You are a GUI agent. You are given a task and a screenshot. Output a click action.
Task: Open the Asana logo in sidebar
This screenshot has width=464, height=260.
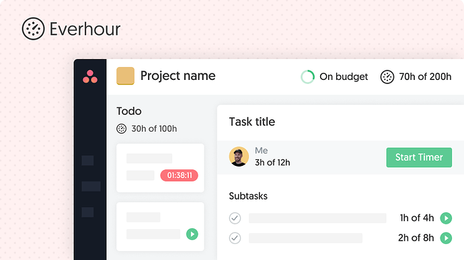(x=90, y=77)
